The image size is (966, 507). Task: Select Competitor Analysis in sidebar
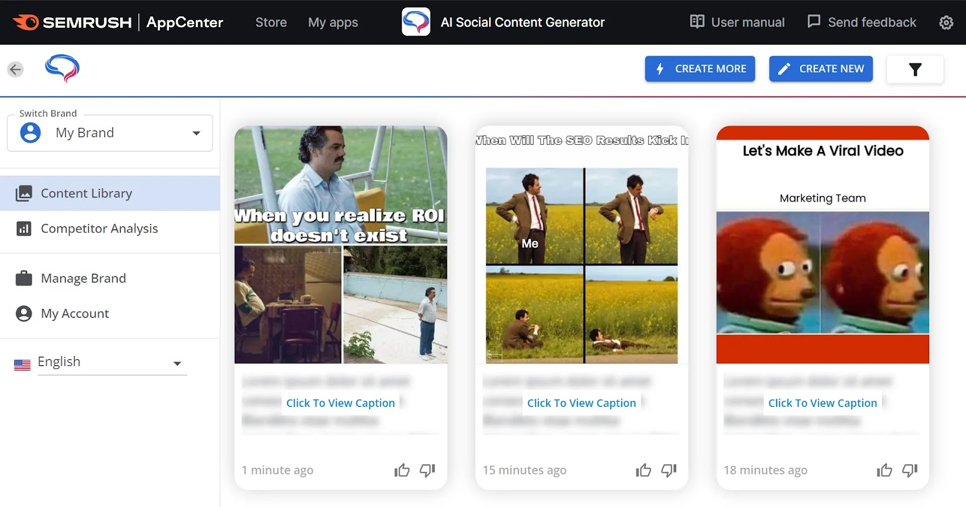pyautogui.click(x=99, y=229)
